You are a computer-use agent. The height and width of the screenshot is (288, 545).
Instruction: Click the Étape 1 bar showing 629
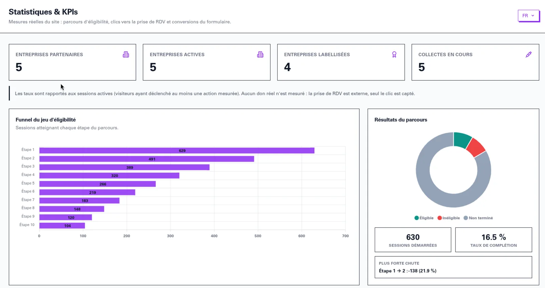click(x=177, y=150)
